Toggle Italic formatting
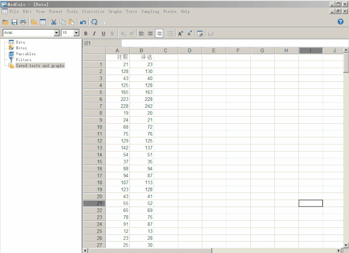The height and width of the screenshot is (253, 349). click(94, 33)
